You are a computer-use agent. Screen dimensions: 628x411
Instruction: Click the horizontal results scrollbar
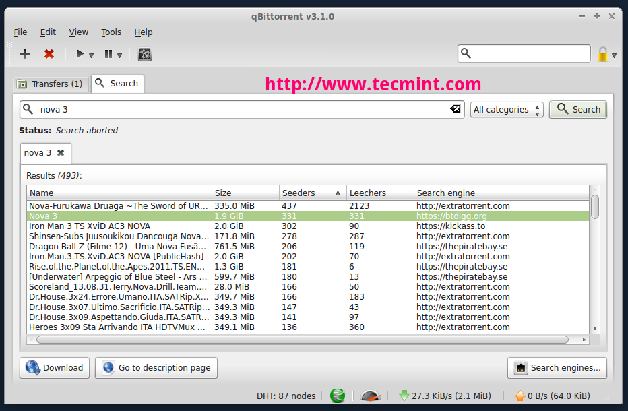303,340
